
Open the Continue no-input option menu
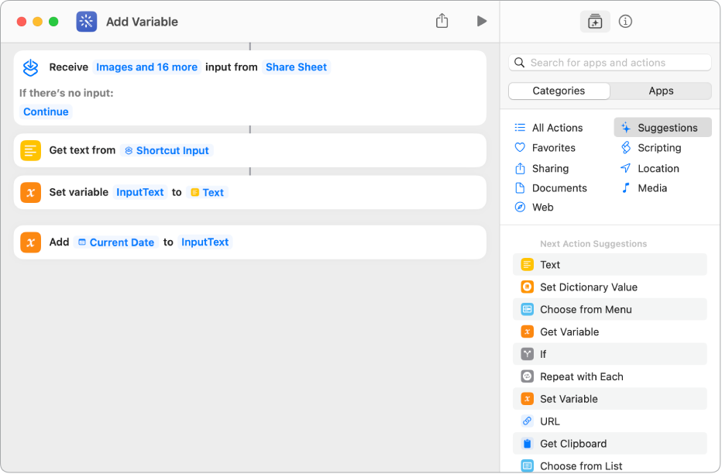[46, 112]
